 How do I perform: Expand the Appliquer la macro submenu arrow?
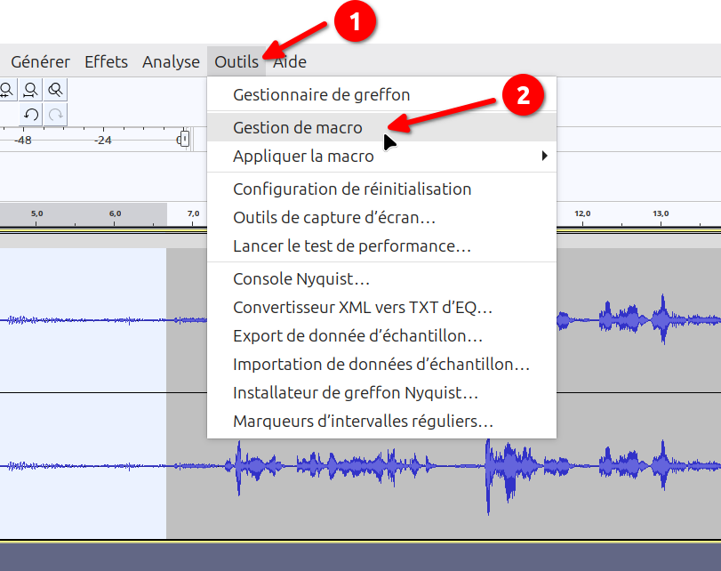pos(544,157)
